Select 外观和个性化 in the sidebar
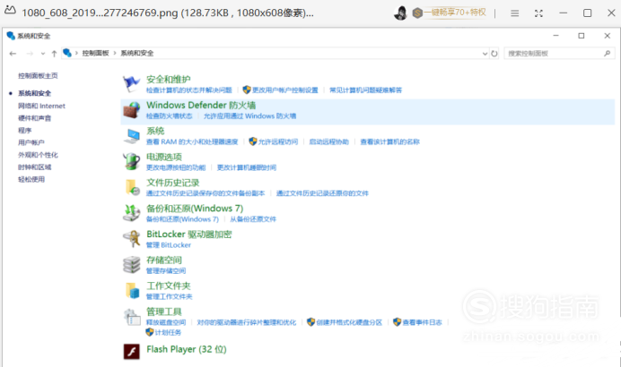621x367 pixels. click(x=38, y=155)
